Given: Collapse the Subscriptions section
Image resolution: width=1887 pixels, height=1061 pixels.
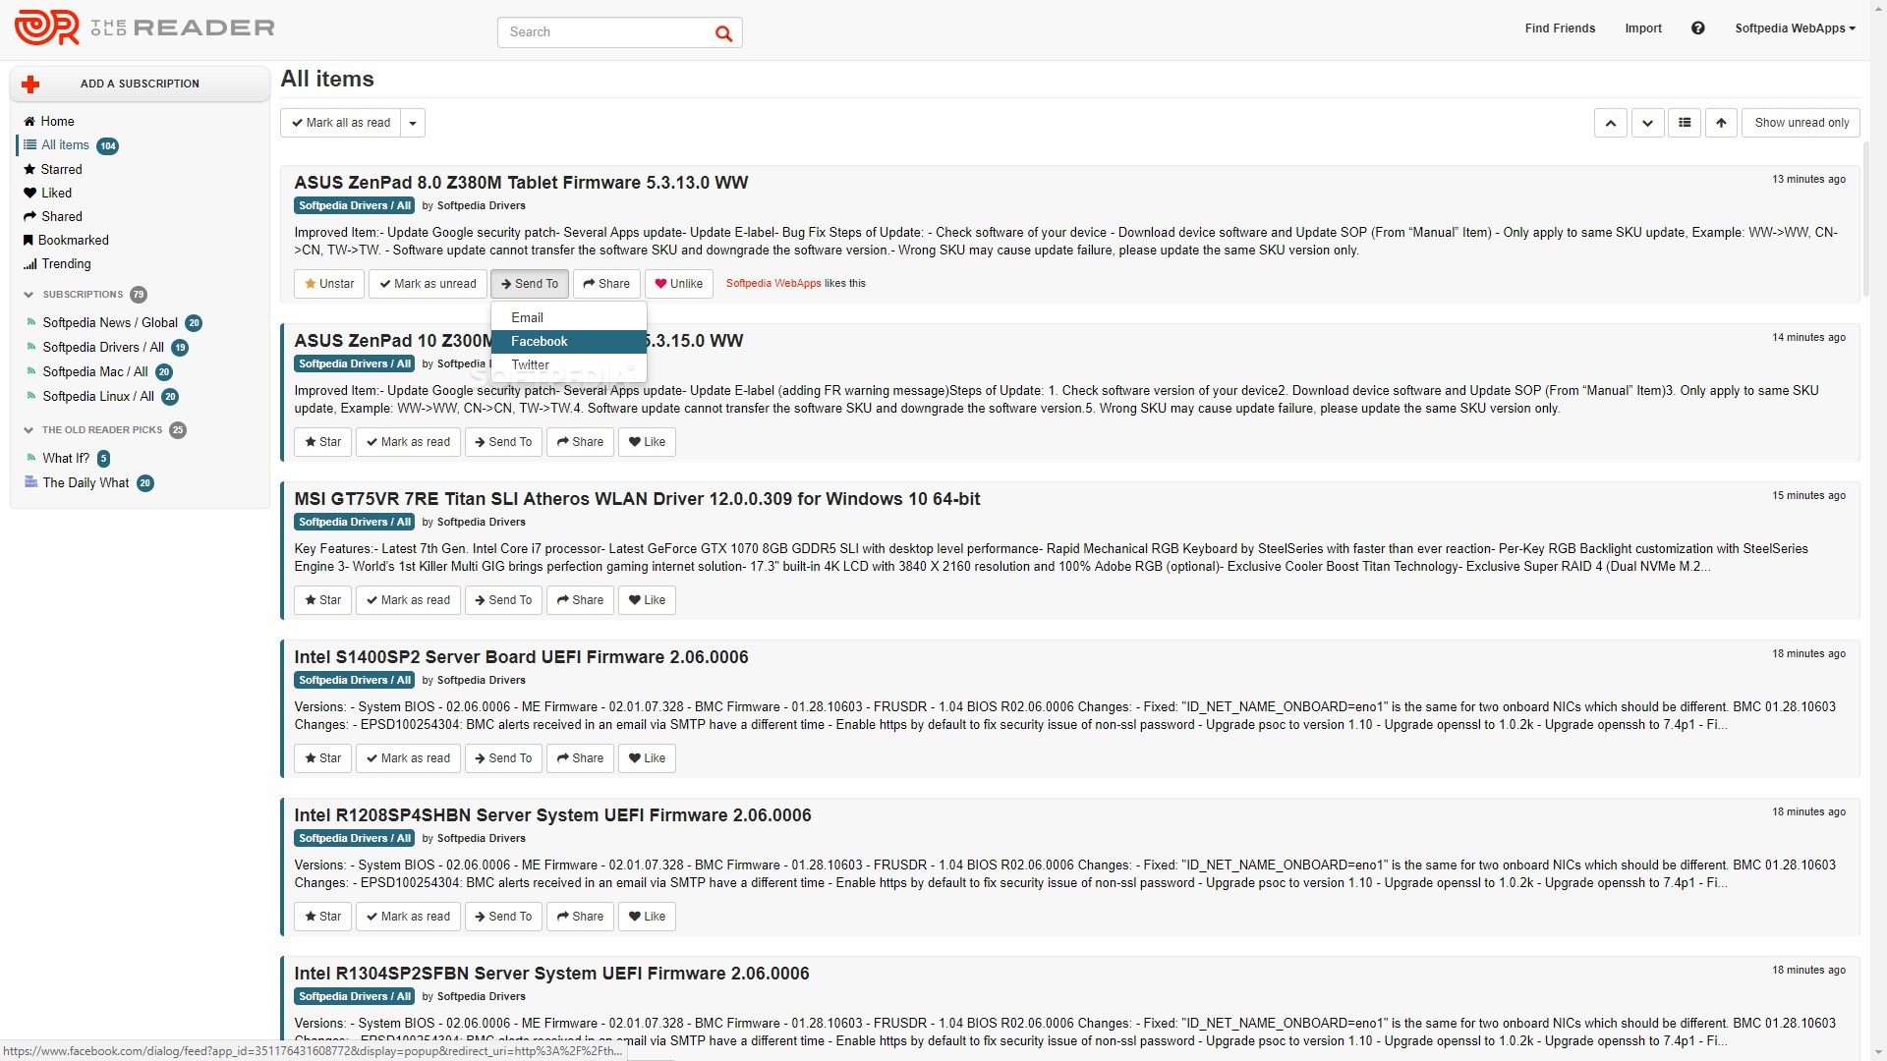Looking at the screenshot, I should click(x=29, y=295).
